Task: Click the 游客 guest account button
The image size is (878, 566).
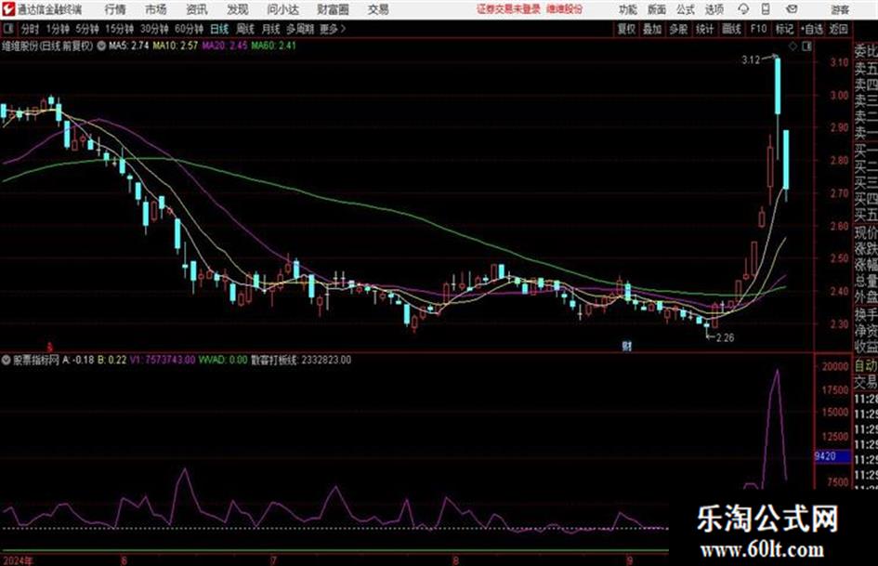Action: (x=840, y=9)
